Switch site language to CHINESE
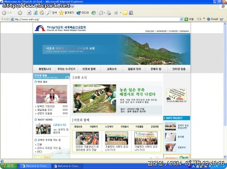227x169 pixels. [x=173, y=31]
